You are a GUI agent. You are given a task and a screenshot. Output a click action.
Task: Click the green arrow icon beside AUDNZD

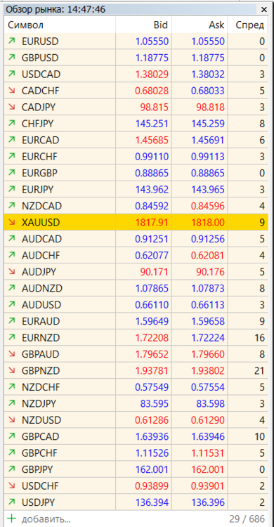pos(12,288)
